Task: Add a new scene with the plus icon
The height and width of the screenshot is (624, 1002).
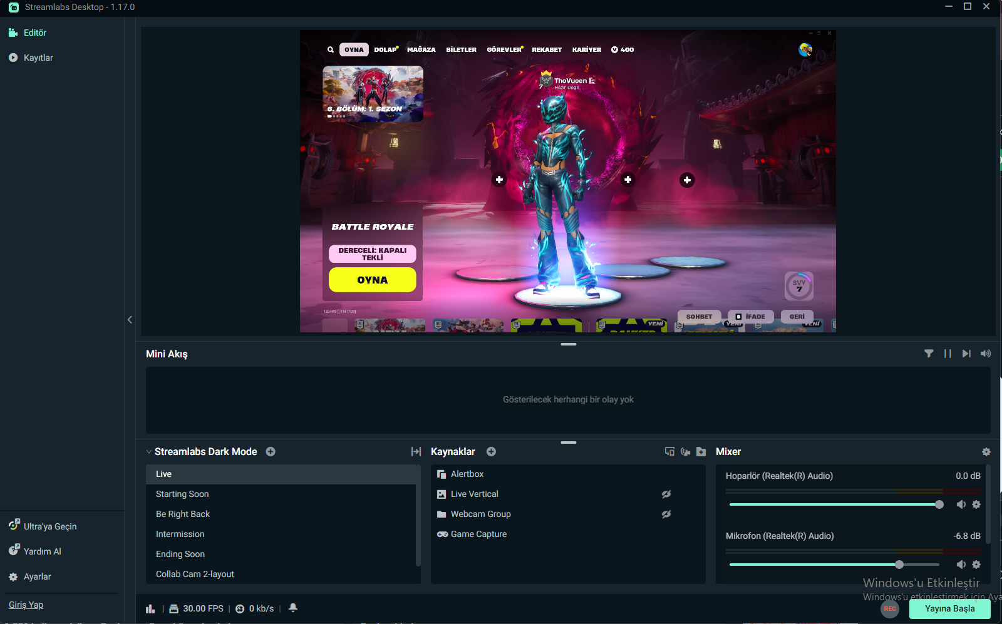Action: [271, 451]
